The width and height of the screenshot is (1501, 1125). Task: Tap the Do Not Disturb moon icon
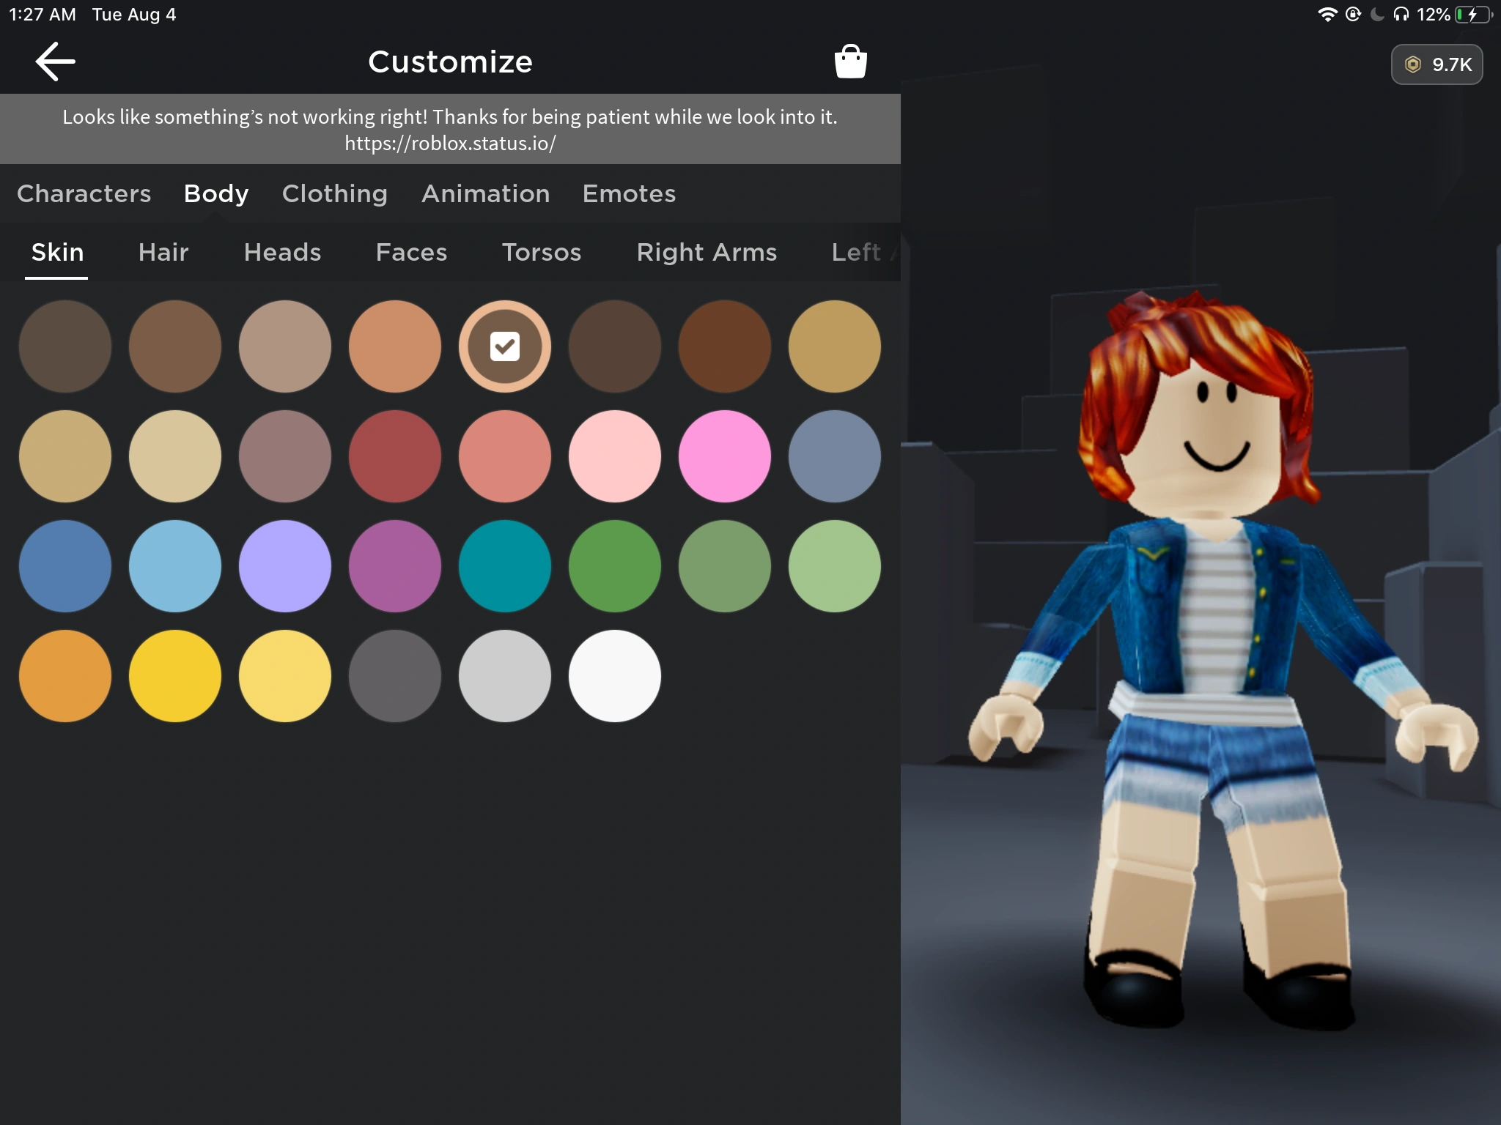tap(1377, 15)
